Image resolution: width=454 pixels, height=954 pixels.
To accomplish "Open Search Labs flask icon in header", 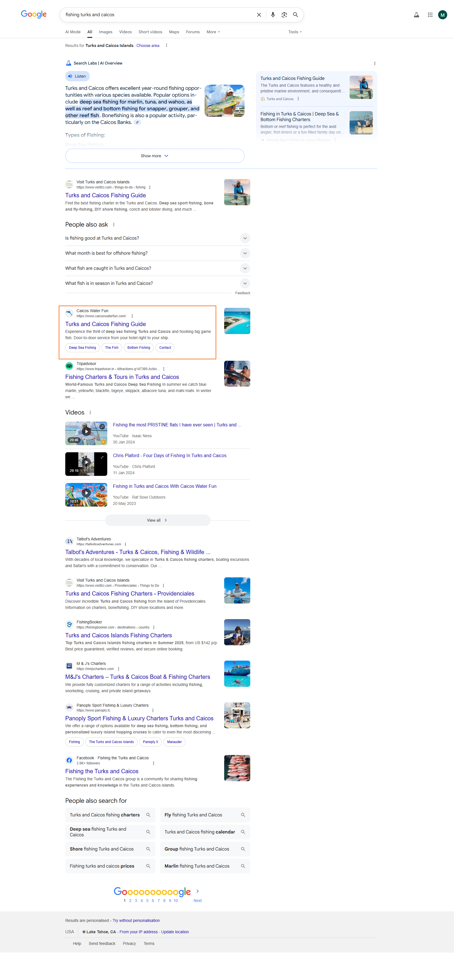I will [x=416, y=15].
